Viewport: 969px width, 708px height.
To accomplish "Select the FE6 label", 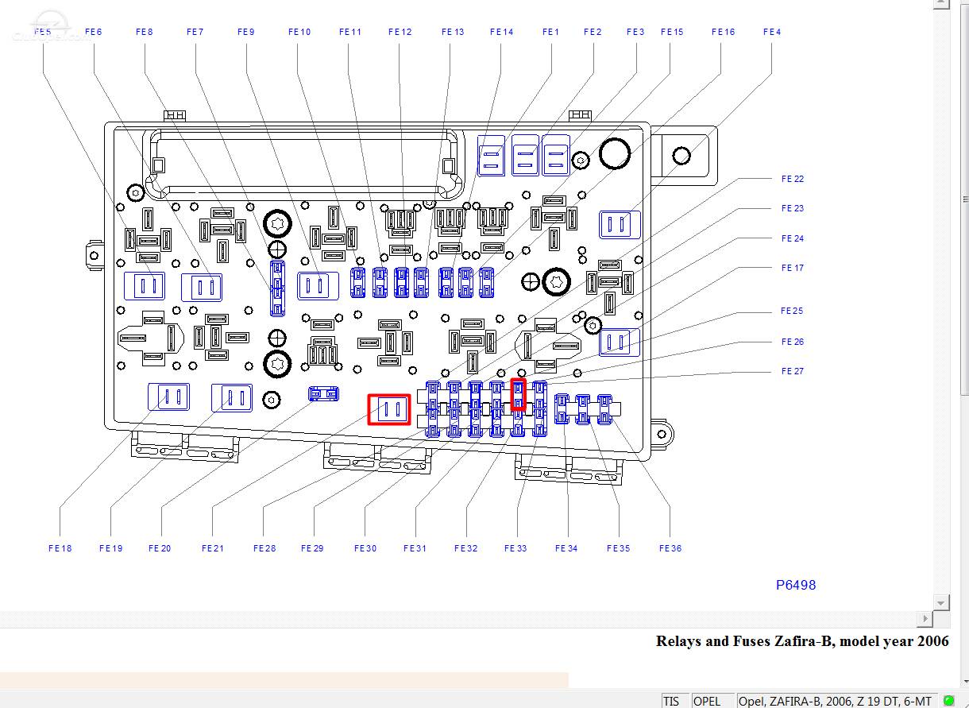I will (94, 32).
